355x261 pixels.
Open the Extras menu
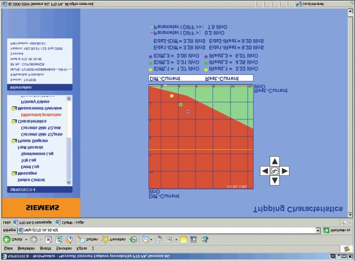[82, 249]
